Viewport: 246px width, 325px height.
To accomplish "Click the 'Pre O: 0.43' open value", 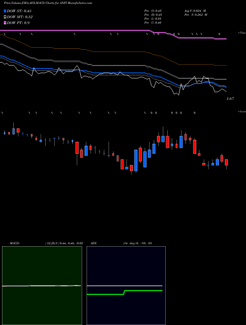I will 153,11.
